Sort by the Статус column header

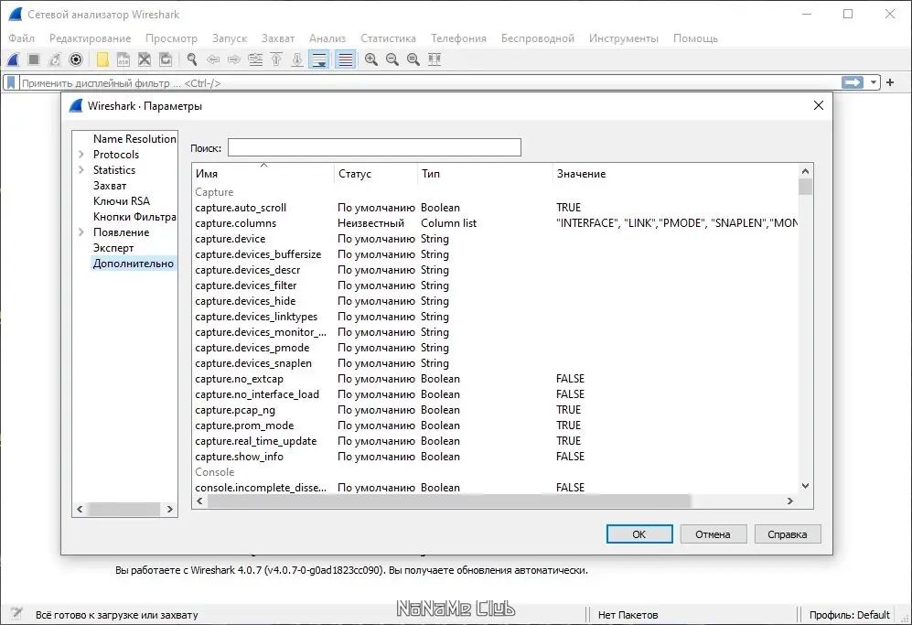click(376, 174)
